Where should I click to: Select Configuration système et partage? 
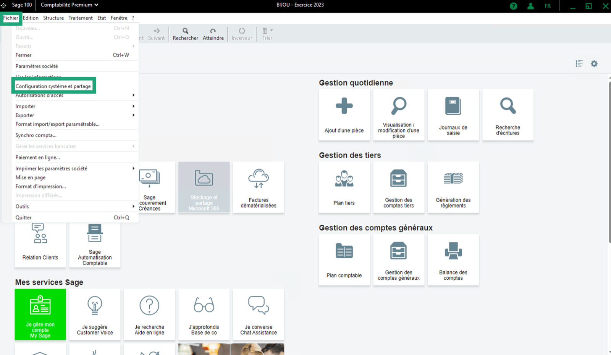click(53, 86)
